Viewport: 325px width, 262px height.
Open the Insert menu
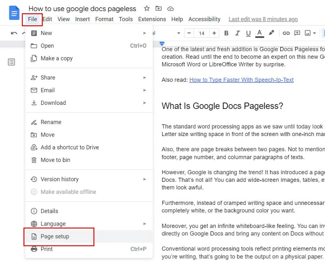tap(82, 19)
